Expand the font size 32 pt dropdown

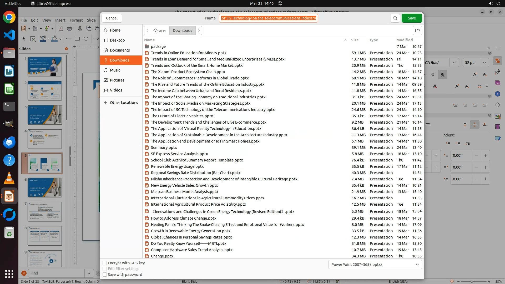pyautogui.click(x=484, y=63)
